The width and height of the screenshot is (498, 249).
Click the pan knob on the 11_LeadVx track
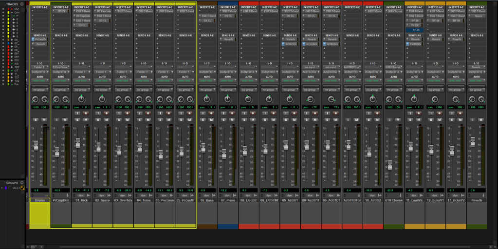pos(415,99)
